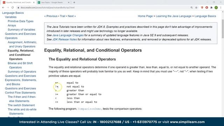The image size is (224, 126).
Task: Open the Home Page breadcrumb link
Action: tap(145, 16)
